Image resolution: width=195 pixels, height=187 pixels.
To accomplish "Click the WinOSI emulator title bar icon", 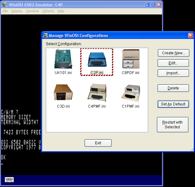I will click(x=4, y=5).
